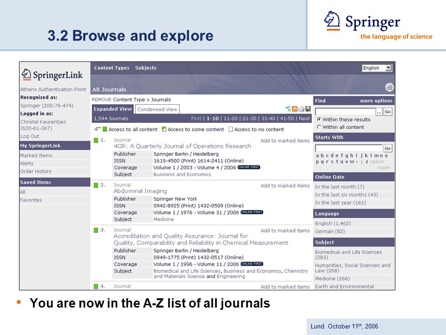
Task: Click green access square for journal 3
Action: click(x=96, y=230)
